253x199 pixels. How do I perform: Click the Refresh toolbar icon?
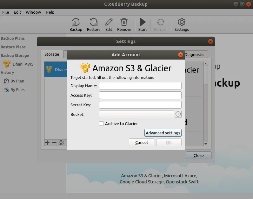tap(161, 25)
